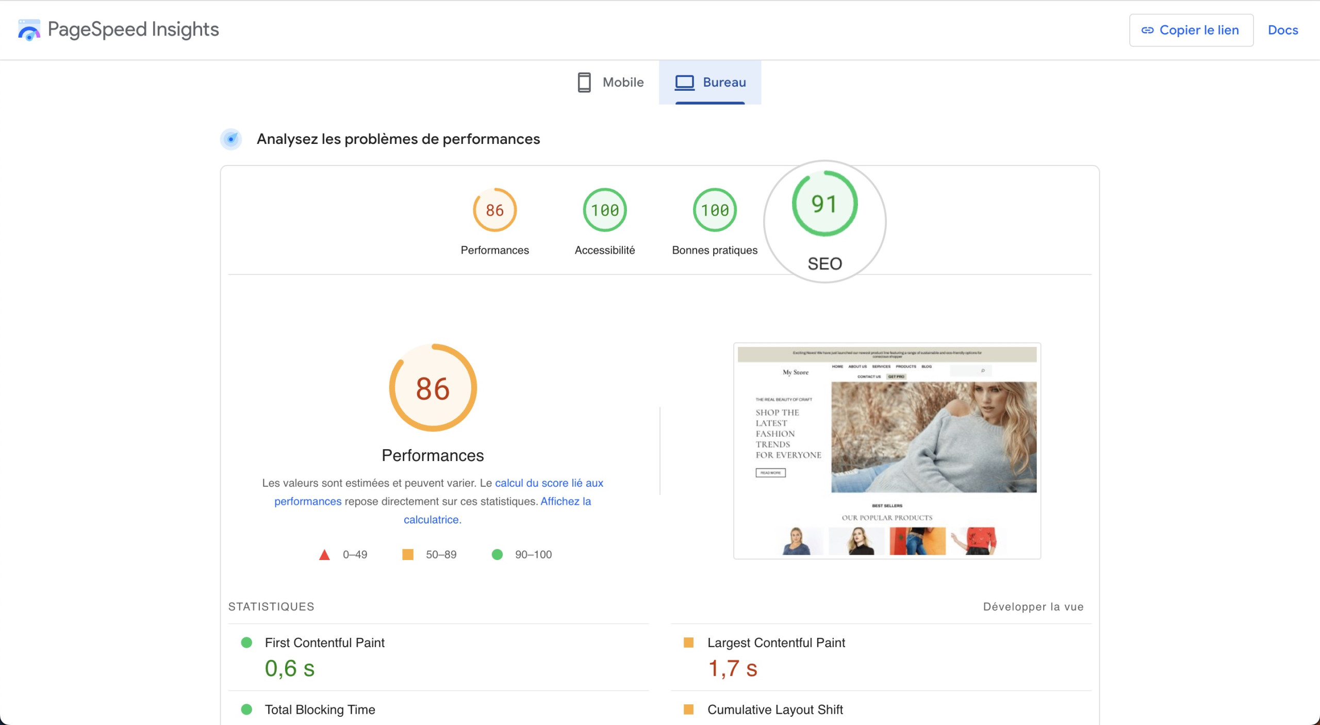
Task: Click the 100 Accessibilité score gauge
Action: pos(605,210)
